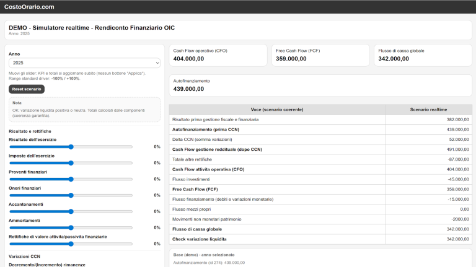
Task: Click the Ammortamenti slider handle
Action: tap(71, 227)
